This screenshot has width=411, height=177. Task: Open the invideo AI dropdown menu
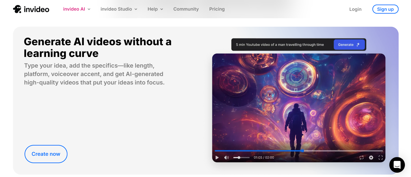click(77, 9)
